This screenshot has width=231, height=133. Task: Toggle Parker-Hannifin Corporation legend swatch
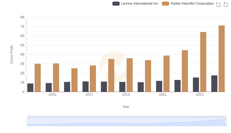coord(165,3)
